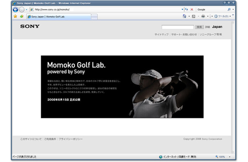
Task: Open the ツール(O) tools menu
Action: pyautogui.click(x=222, y=16)
